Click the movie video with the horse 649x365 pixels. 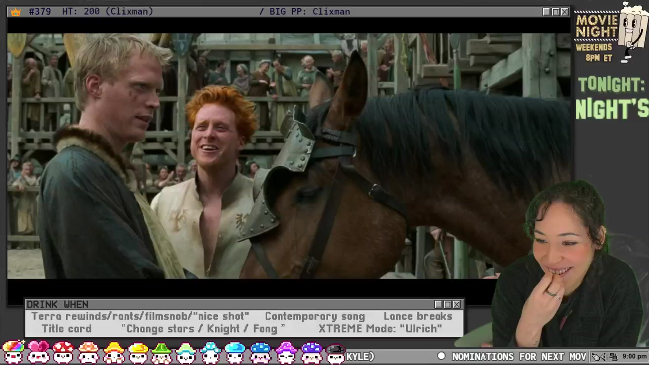289,156
